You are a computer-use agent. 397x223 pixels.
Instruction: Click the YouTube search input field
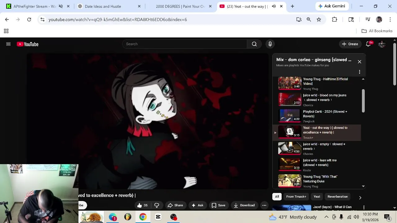[185, 44]
